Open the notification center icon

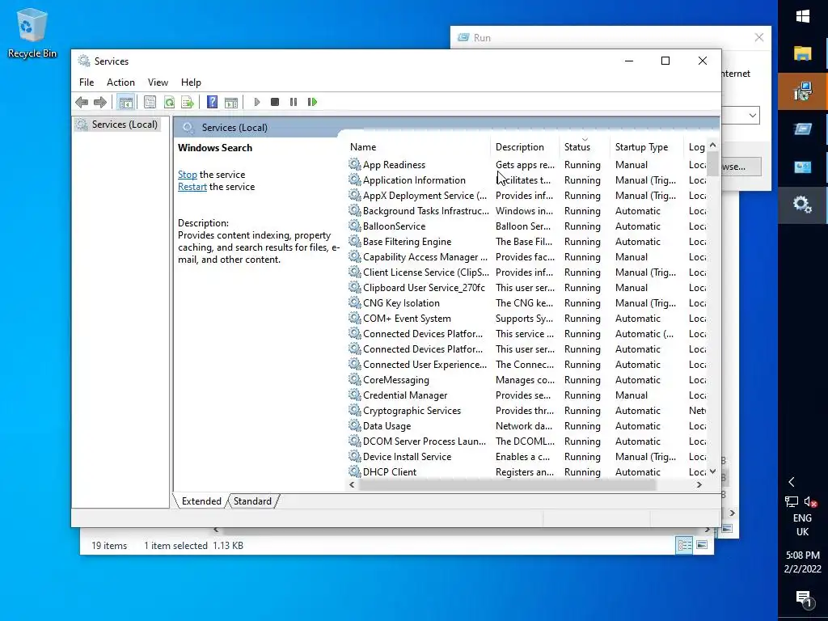coord(803,598)
